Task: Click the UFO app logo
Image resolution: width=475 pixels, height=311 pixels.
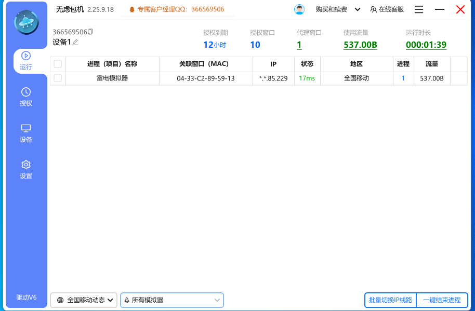Action: click(27, 22)
